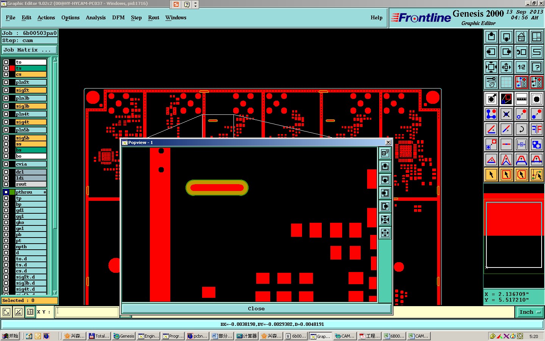The height and width of the screenshot is (341, 545).
Task: Choose the rectangle select arrow tool
Action: (x=506, y=175)
